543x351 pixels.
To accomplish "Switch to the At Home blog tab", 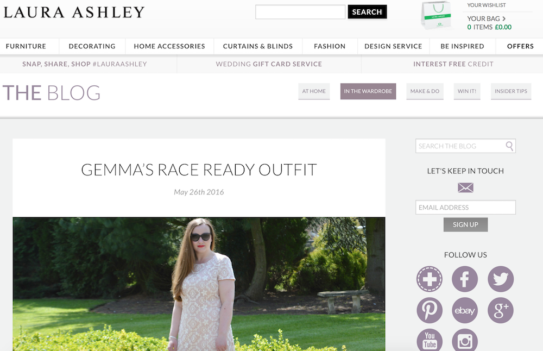I will tap(314, 91).
